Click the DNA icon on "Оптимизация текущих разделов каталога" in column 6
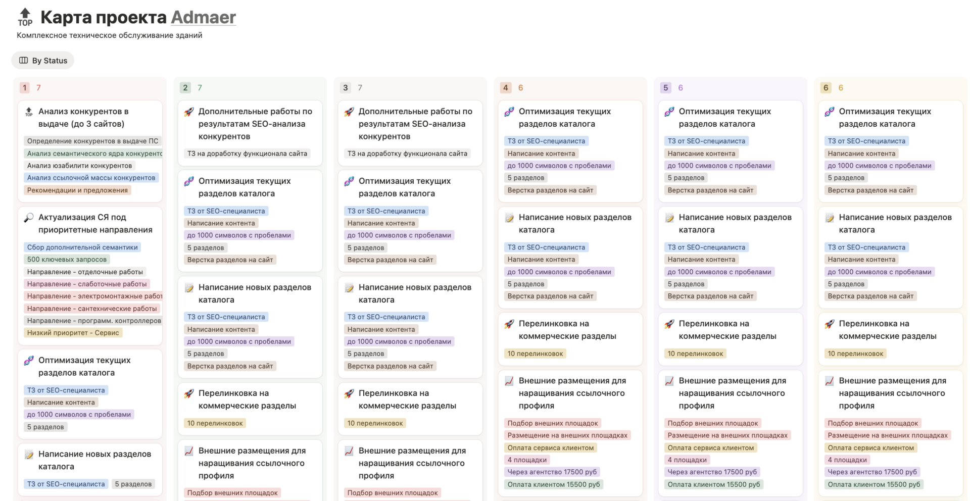 click(x=830, y=111)
